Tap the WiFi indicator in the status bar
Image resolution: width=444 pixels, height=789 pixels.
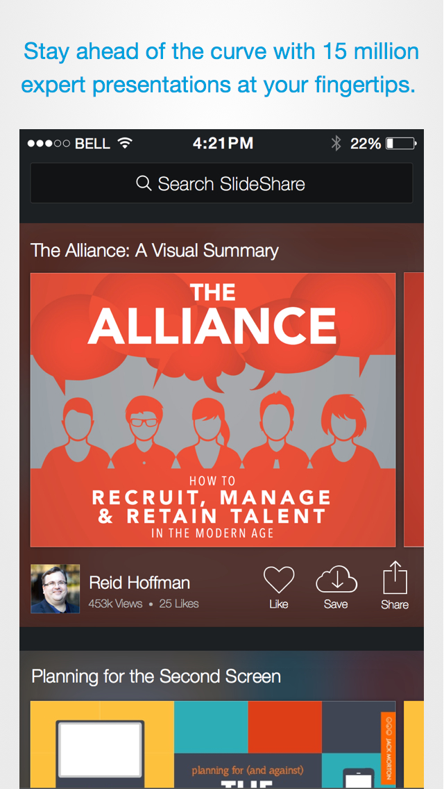(125, 143)
